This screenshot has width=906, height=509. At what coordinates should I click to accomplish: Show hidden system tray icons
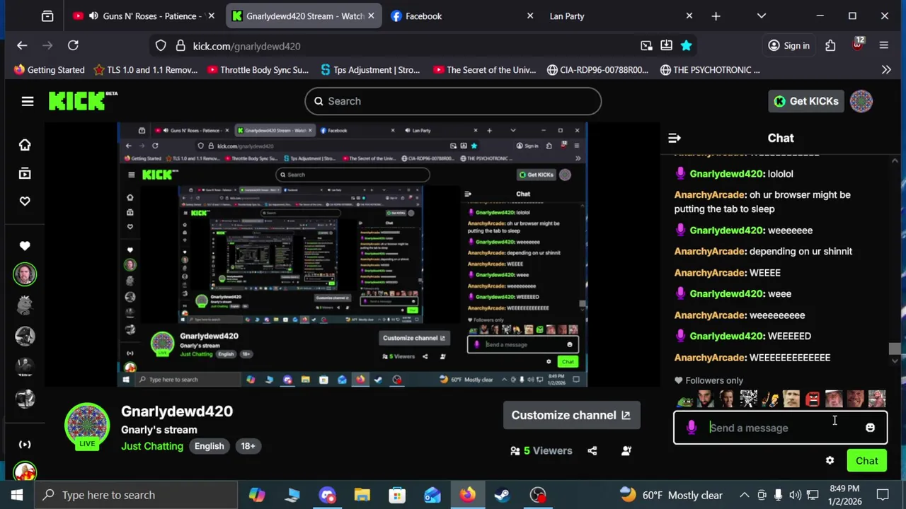click(x=745, y=495)
